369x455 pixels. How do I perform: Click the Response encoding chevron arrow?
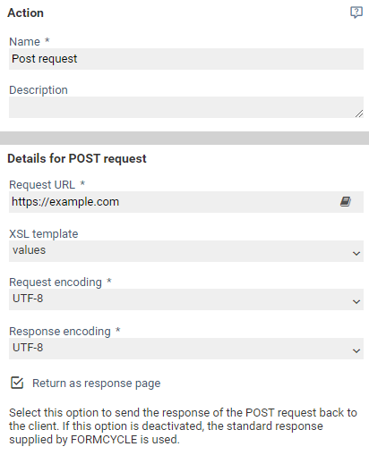356,351
